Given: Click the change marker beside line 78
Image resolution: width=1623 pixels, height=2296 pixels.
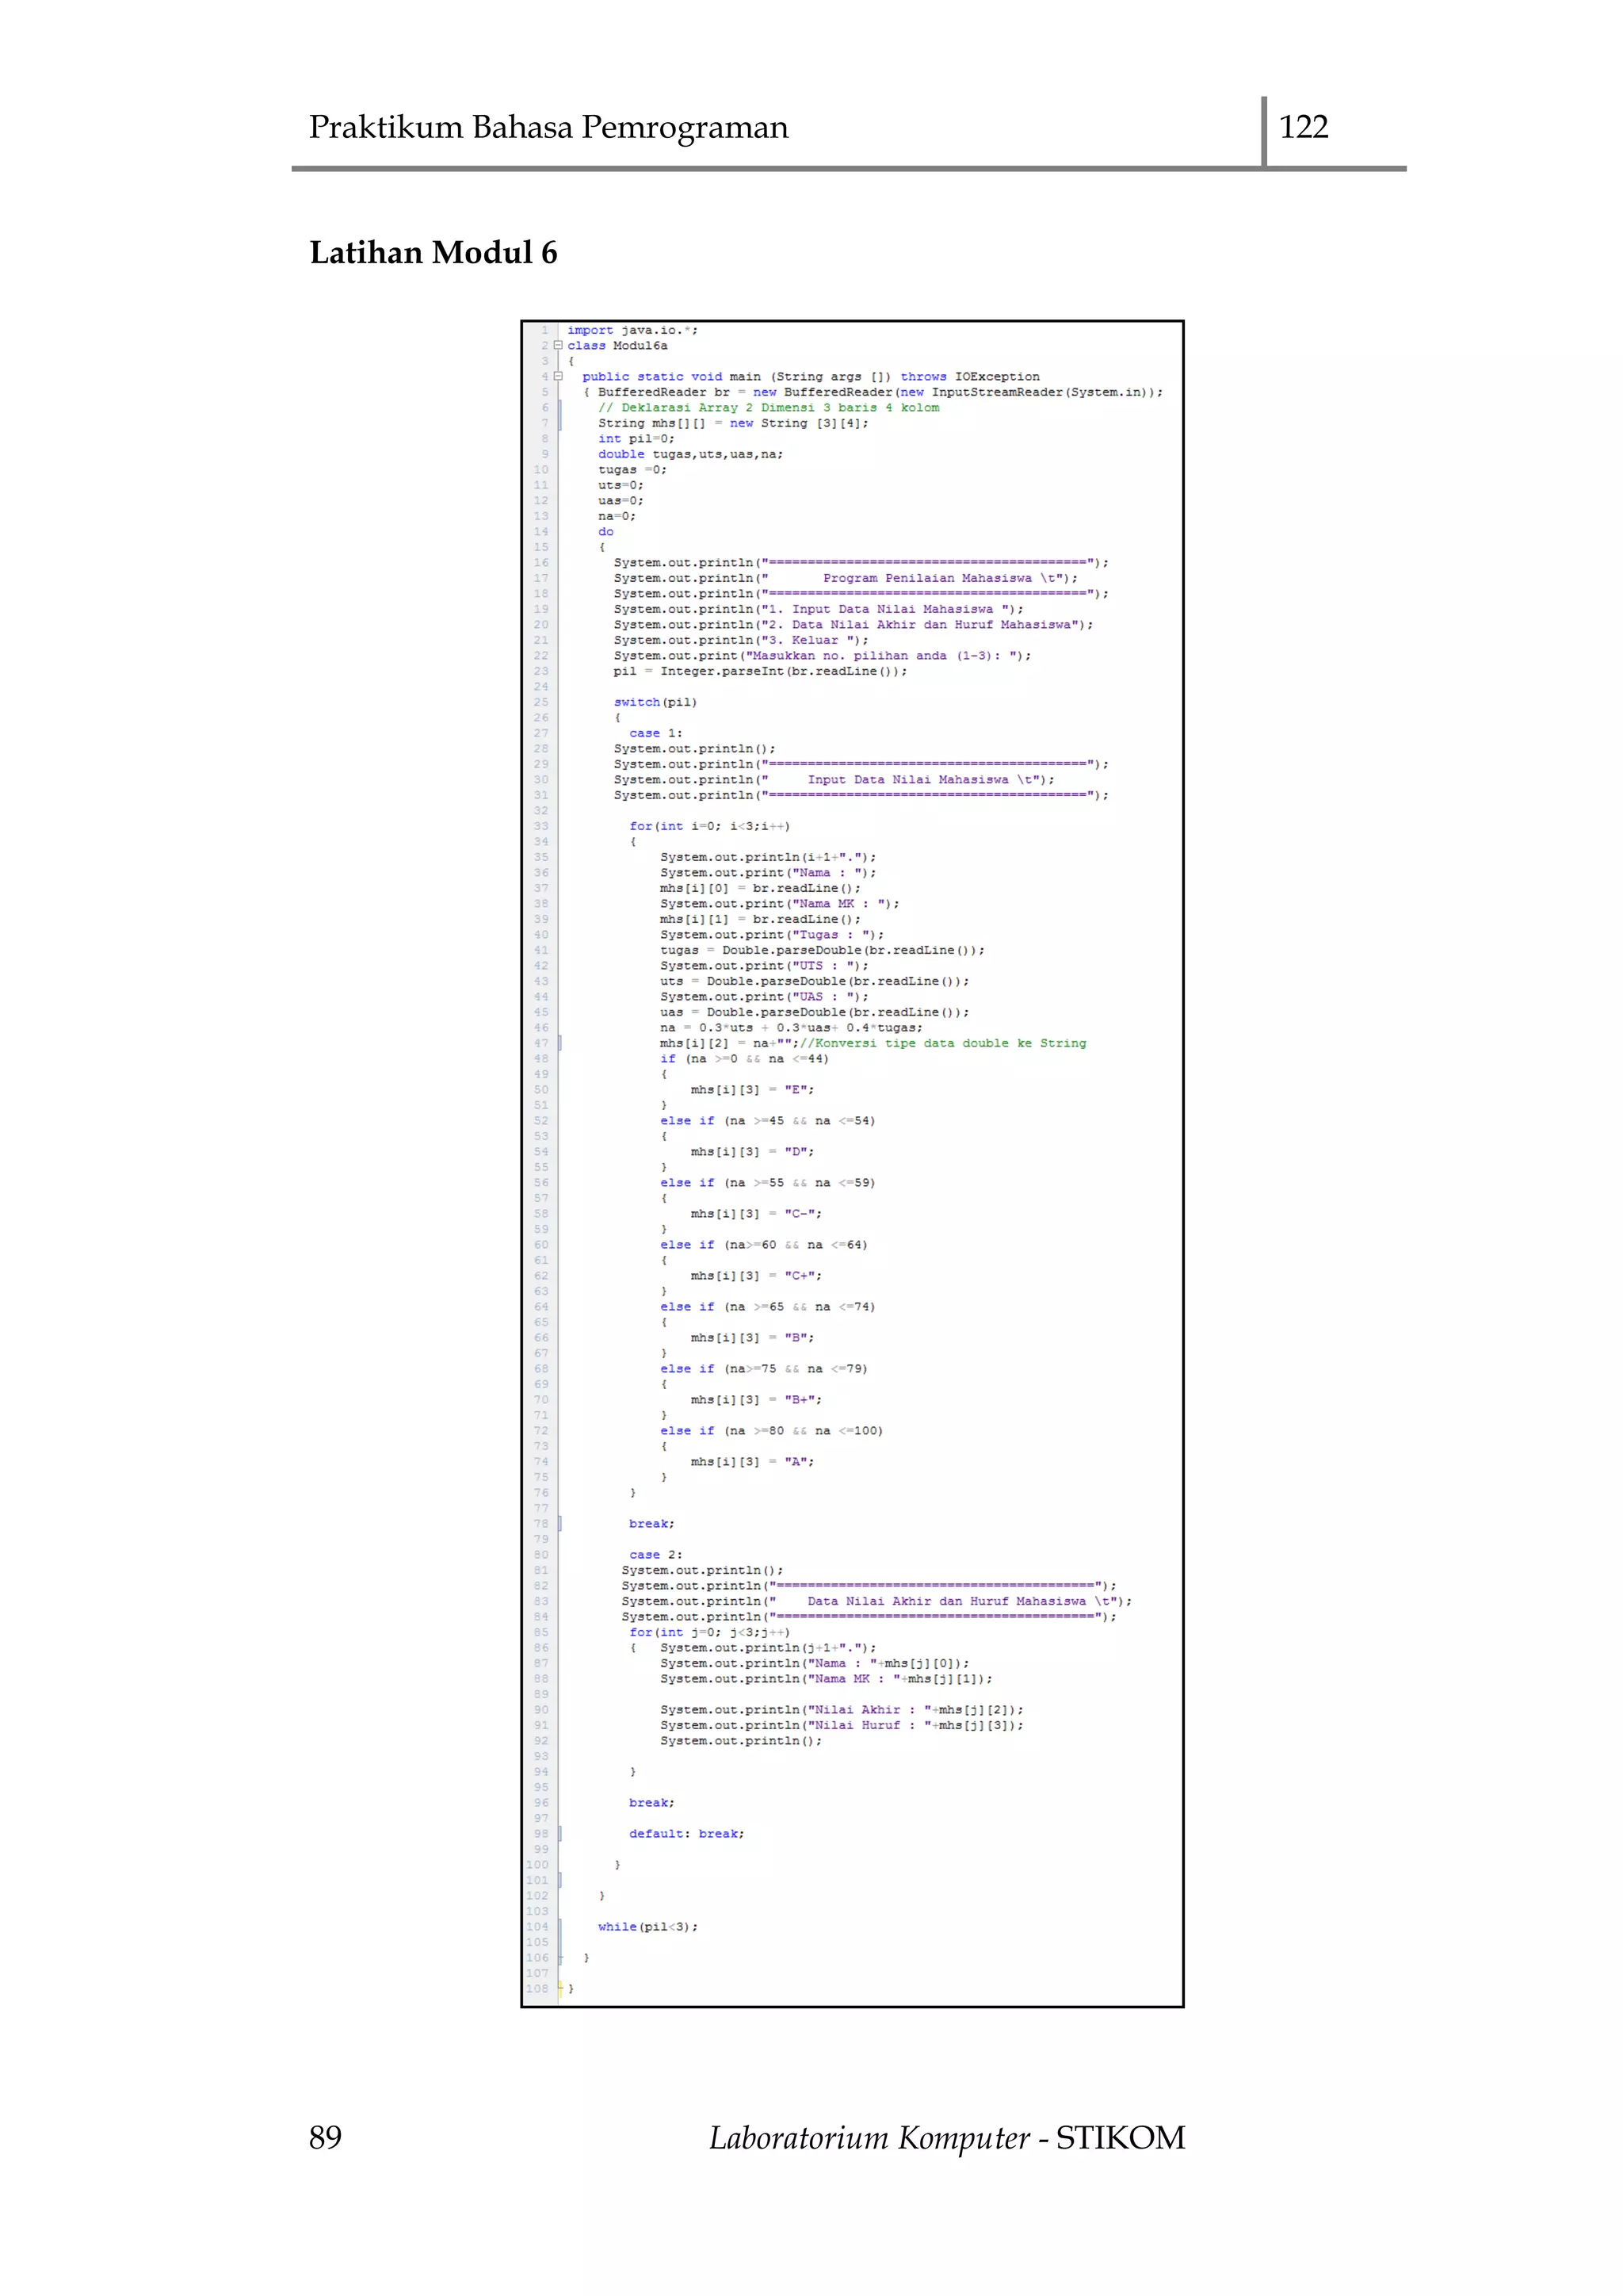Looking at the screenshot, I should [559, 1524].
